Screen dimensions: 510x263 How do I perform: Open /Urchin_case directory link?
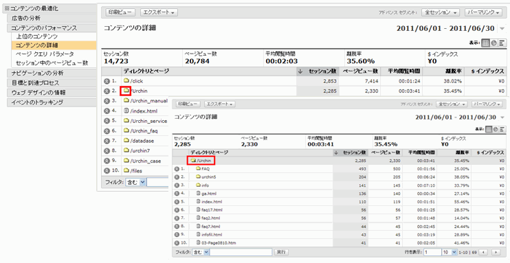(145, 161)
